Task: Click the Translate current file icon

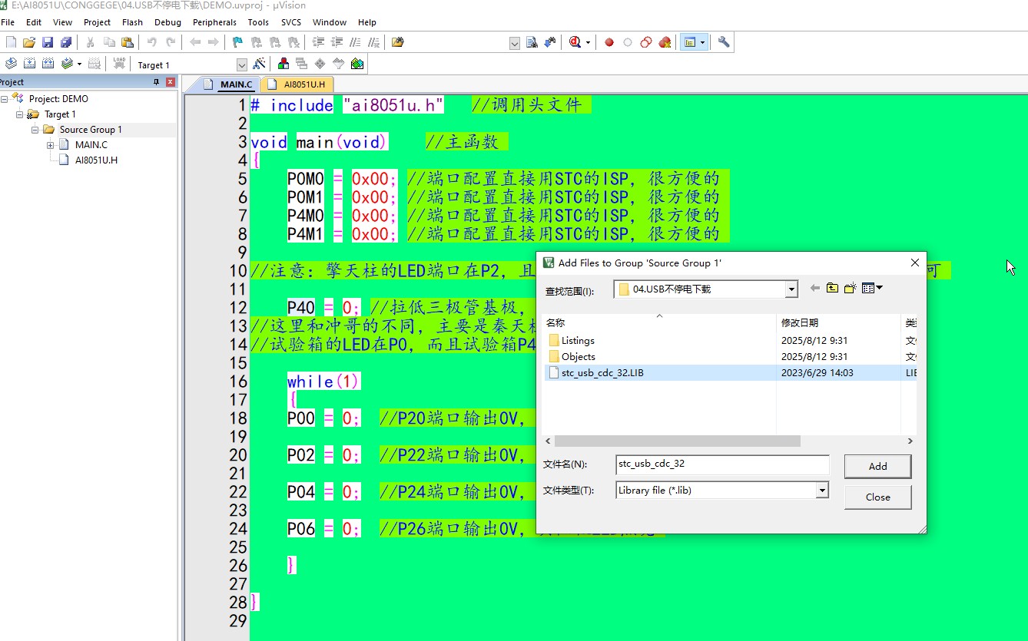Action: (11, 64)
